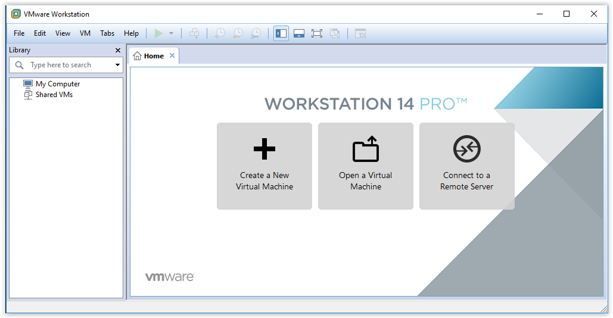Screen dimensions: 613x318
Task: Click the green Power On play icon
Action: click(158, 33)
